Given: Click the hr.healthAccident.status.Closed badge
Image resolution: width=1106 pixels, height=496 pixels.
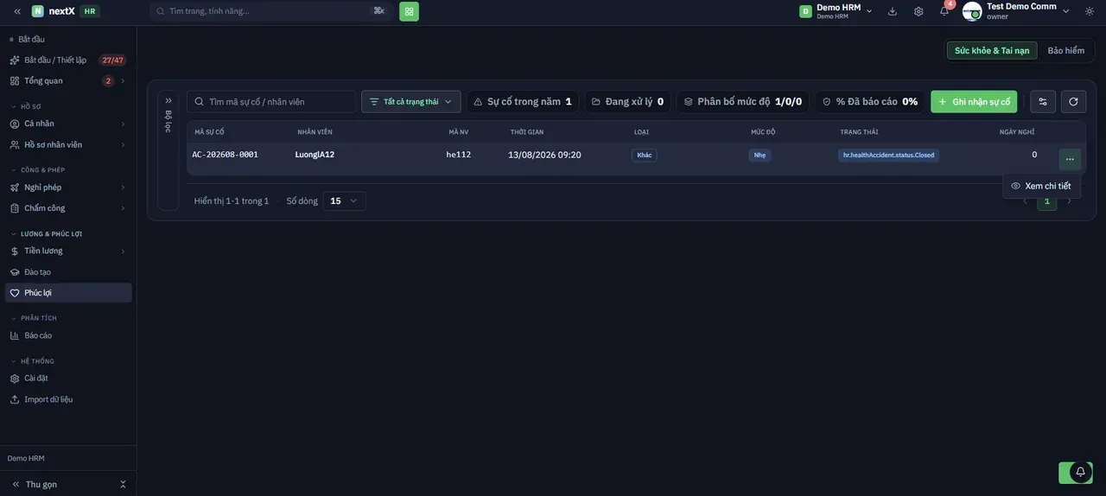Looking at the screenshot, I should (x=888, y=156).
